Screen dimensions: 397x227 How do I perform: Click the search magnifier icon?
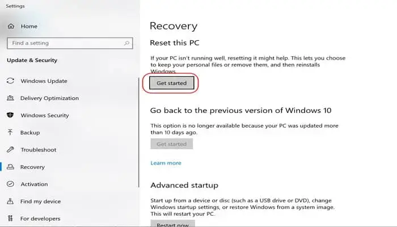tap(126, 43)
